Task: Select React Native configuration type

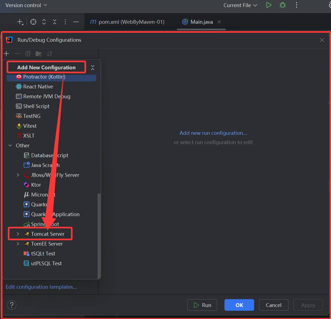Action: [x=51, y=87]
